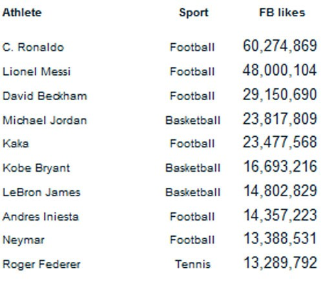
Task: Click Michael Jordan's Basketball sport cell
Action: 193,120
